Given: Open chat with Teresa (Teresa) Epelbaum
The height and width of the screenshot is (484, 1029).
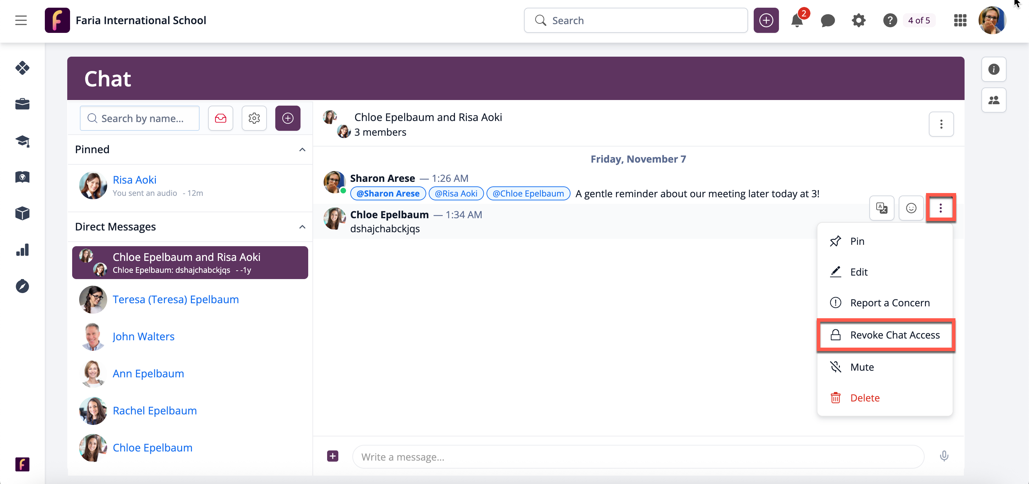Looking at the screenshot, I should pos(175,299).
